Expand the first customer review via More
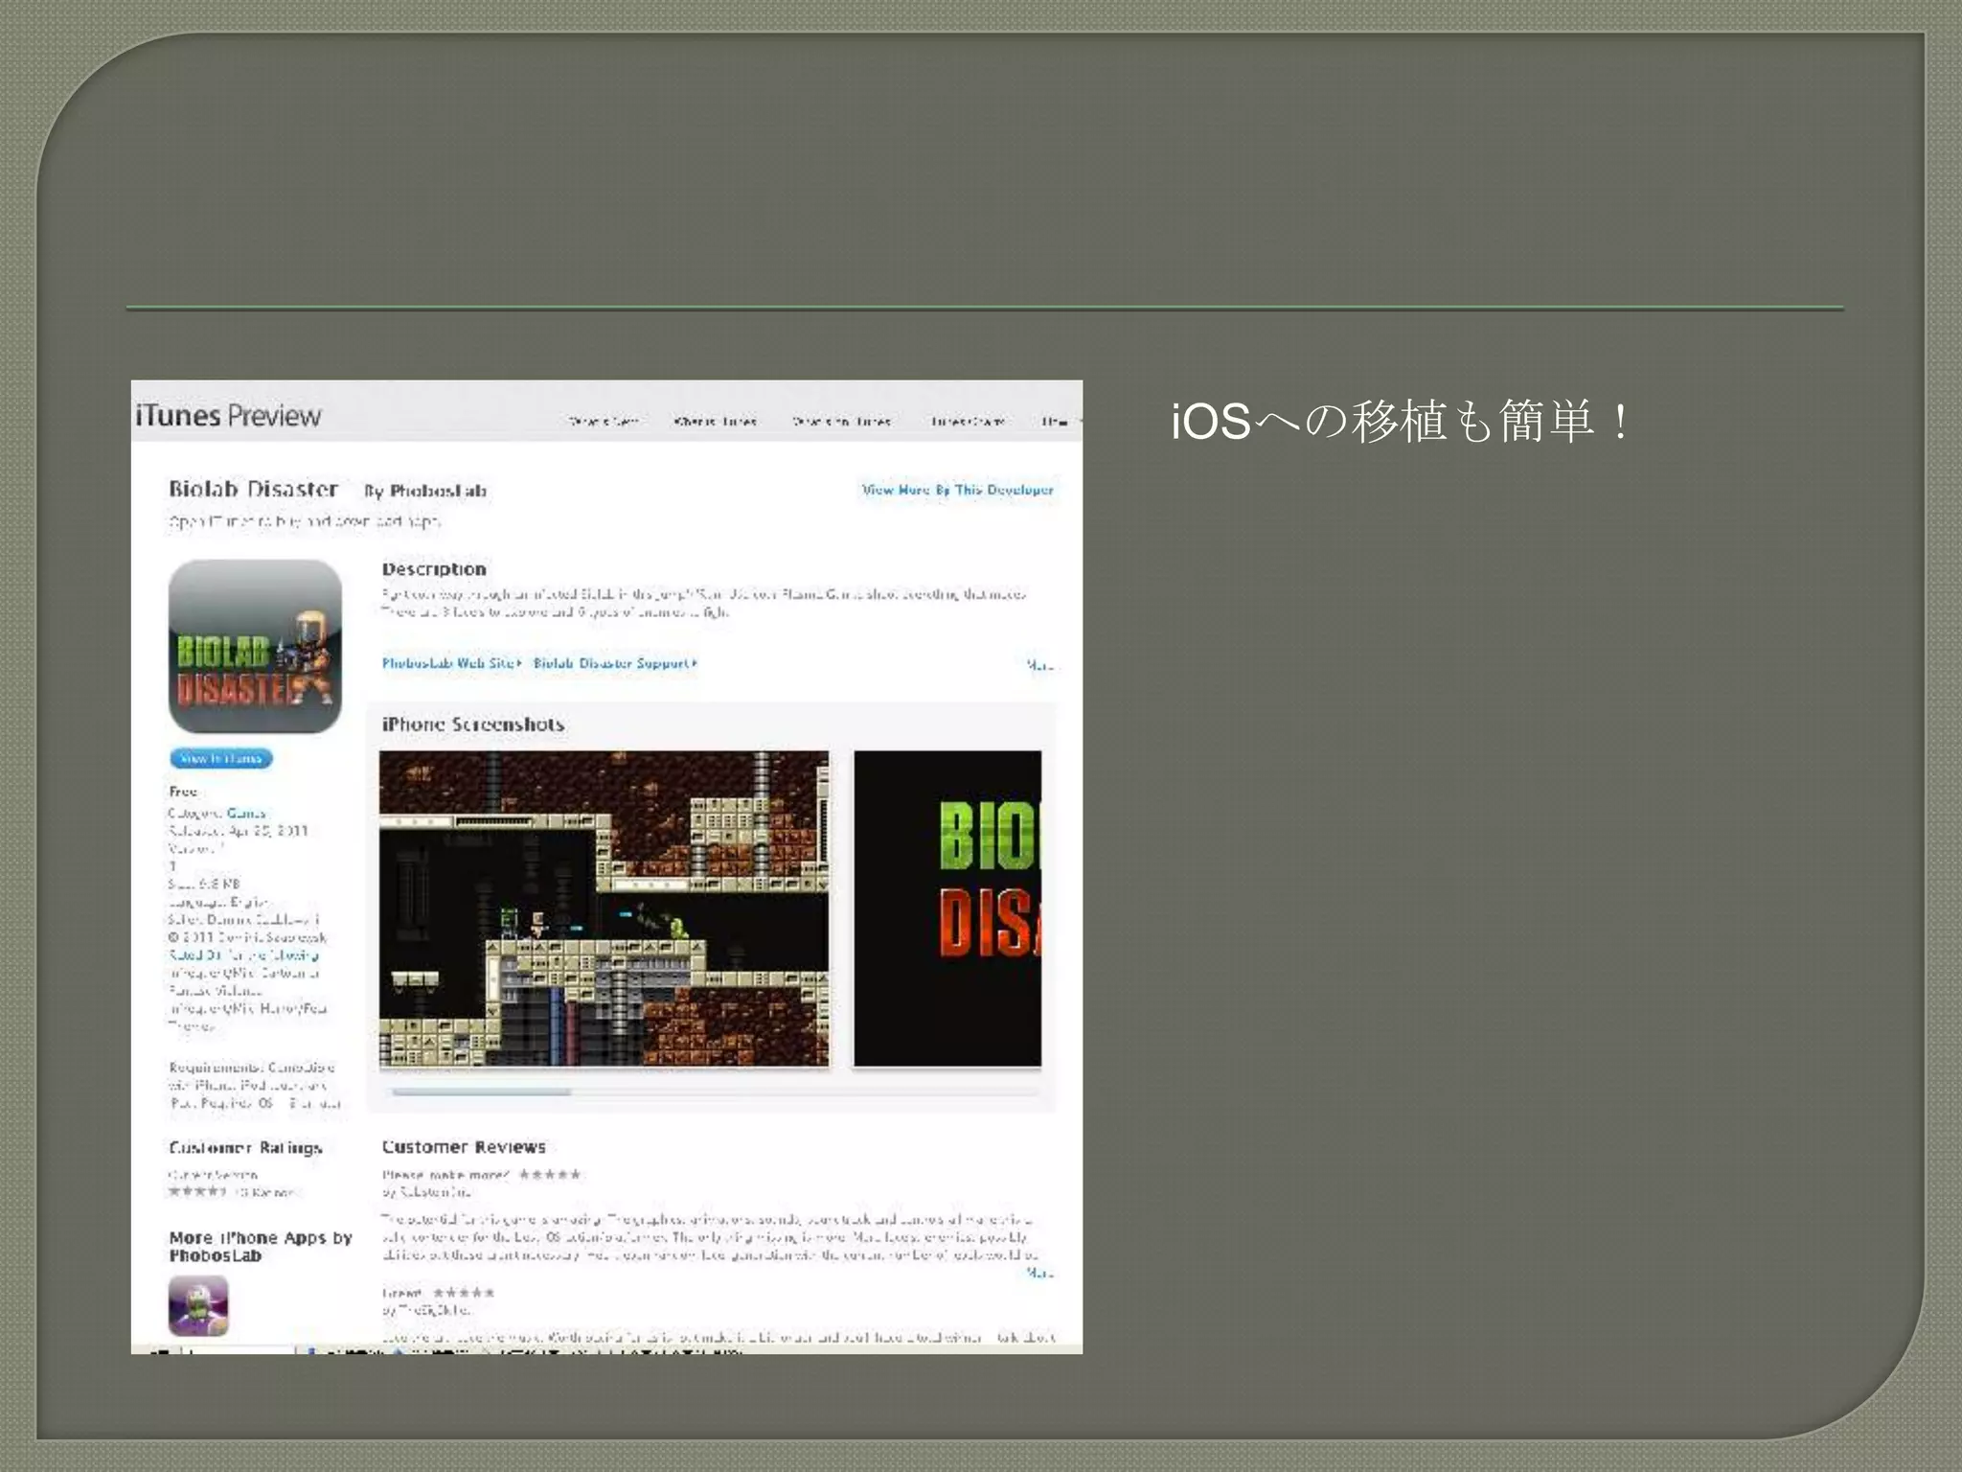The width and height of the screenshot is (1962, 1472). coord(1040,1274)
